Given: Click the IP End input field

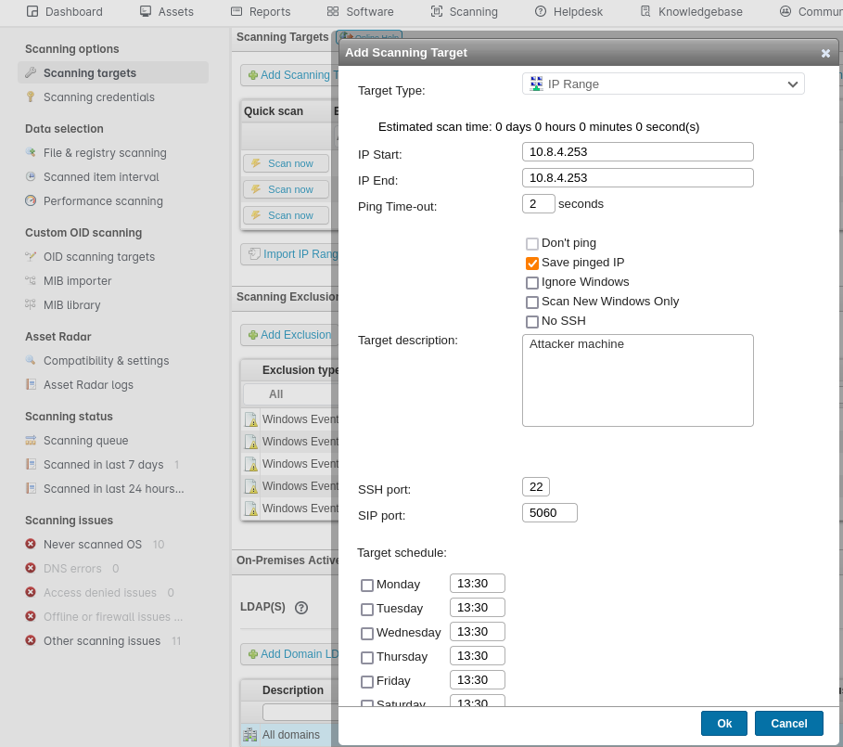Looking at the screenshot, I should click(x=638, y=177).
